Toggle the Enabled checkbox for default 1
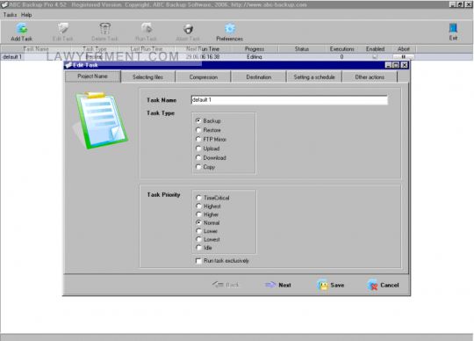This screenshot has width=474, height=341. point(375,57)
